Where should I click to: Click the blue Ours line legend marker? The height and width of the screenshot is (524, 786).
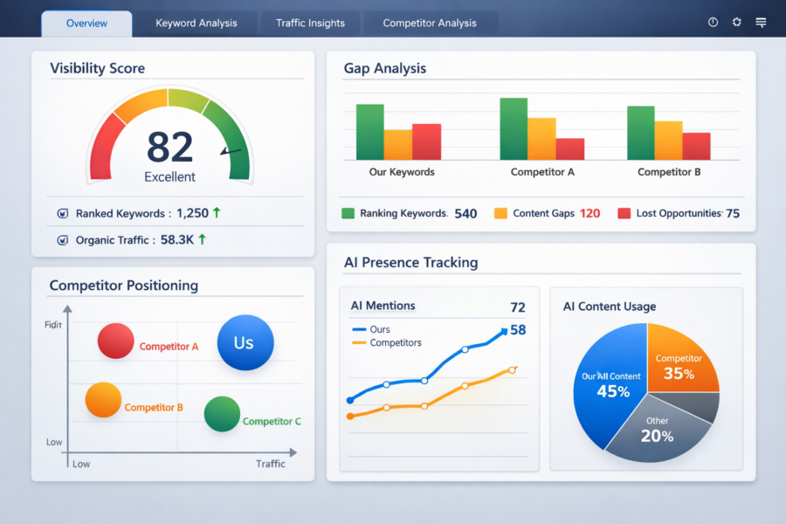tap(359, 329)
